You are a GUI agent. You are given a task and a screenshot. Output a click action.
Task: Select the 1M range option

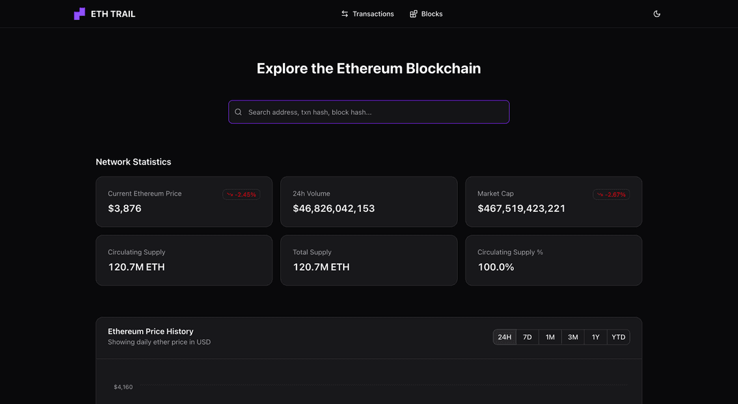[549, 336]
